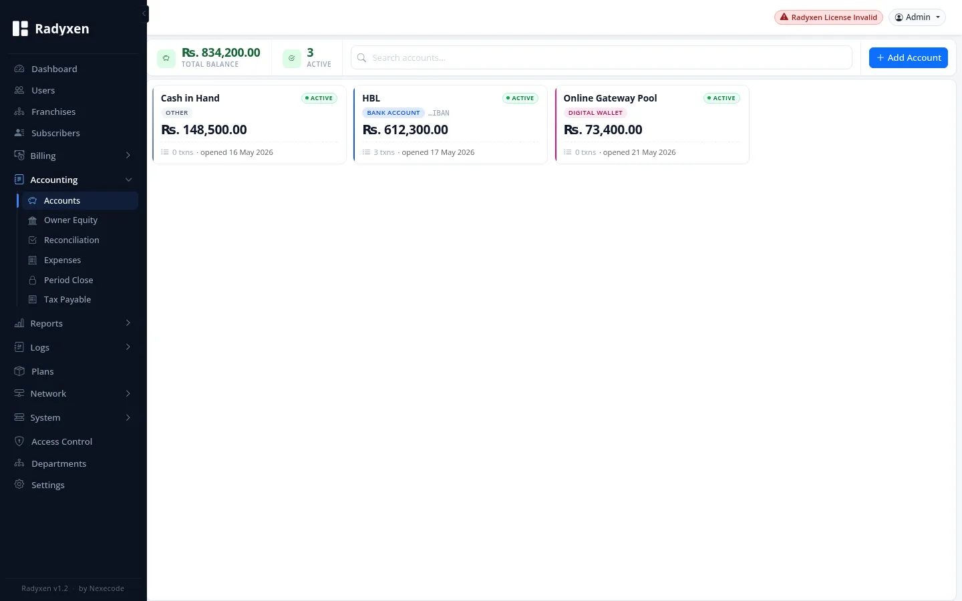Image resolution: width=962 pixels, height=601 pixels.
Task: Click the '3 txns' text on HBL
Action: pyautogui.click(x=384, y=152)
